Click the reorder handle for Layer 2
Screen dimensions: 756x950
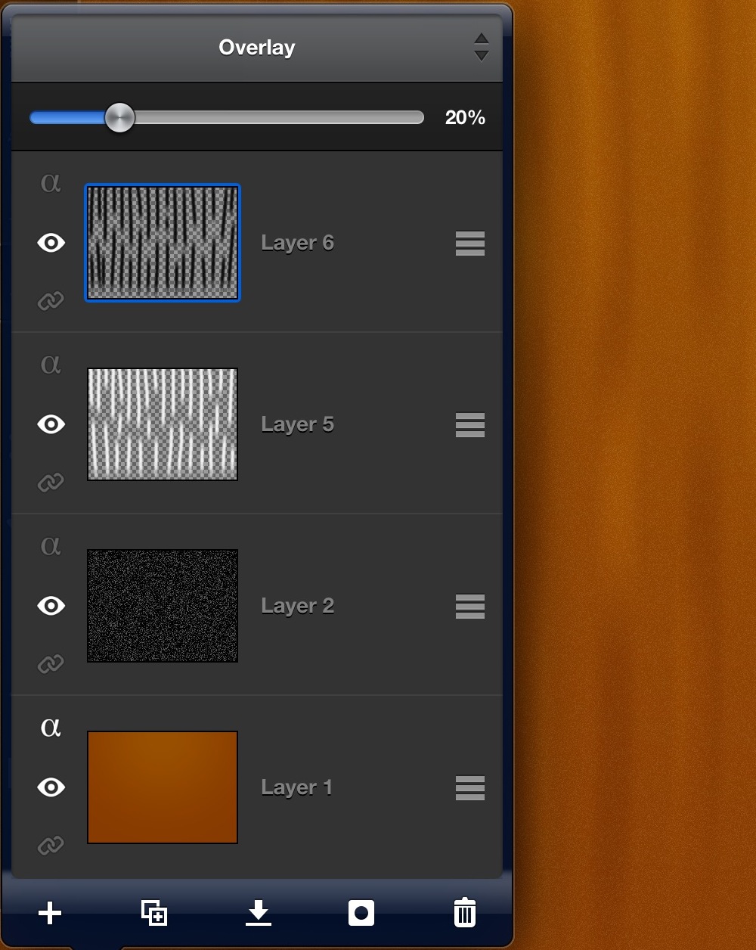coord(470,607)
